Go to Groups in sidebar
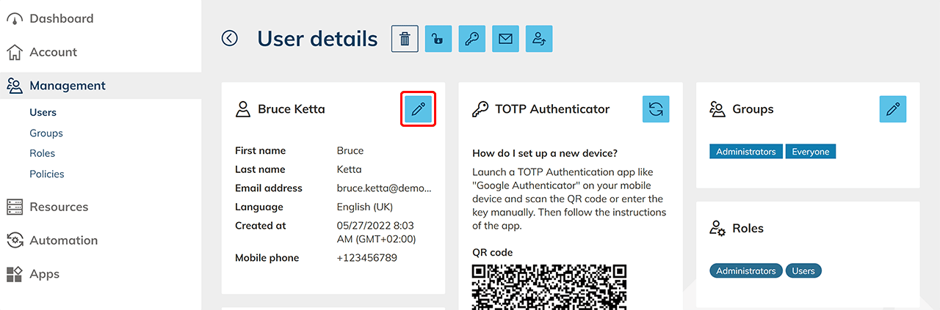Image resolution: width=940 pixels, height=310 pixels. click(x=46, y=133)
